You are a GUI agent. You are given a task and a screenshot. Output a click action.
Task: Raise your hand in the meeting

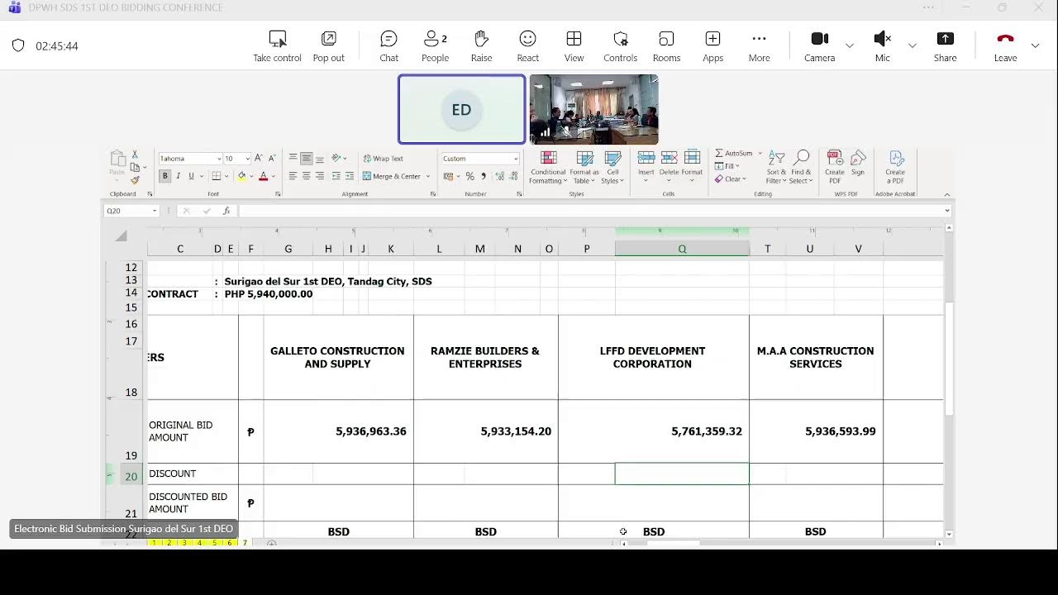[x=481, y=46]
